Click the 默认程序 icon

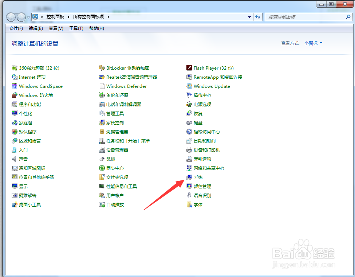coord(15,132)
